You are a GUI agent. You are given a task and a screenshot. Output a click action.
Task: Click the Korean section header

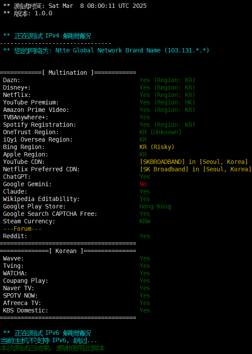tap(68, 251)
